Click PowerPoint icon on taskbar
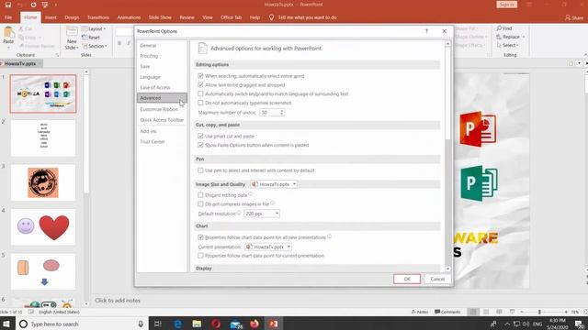 click(274, 324)
